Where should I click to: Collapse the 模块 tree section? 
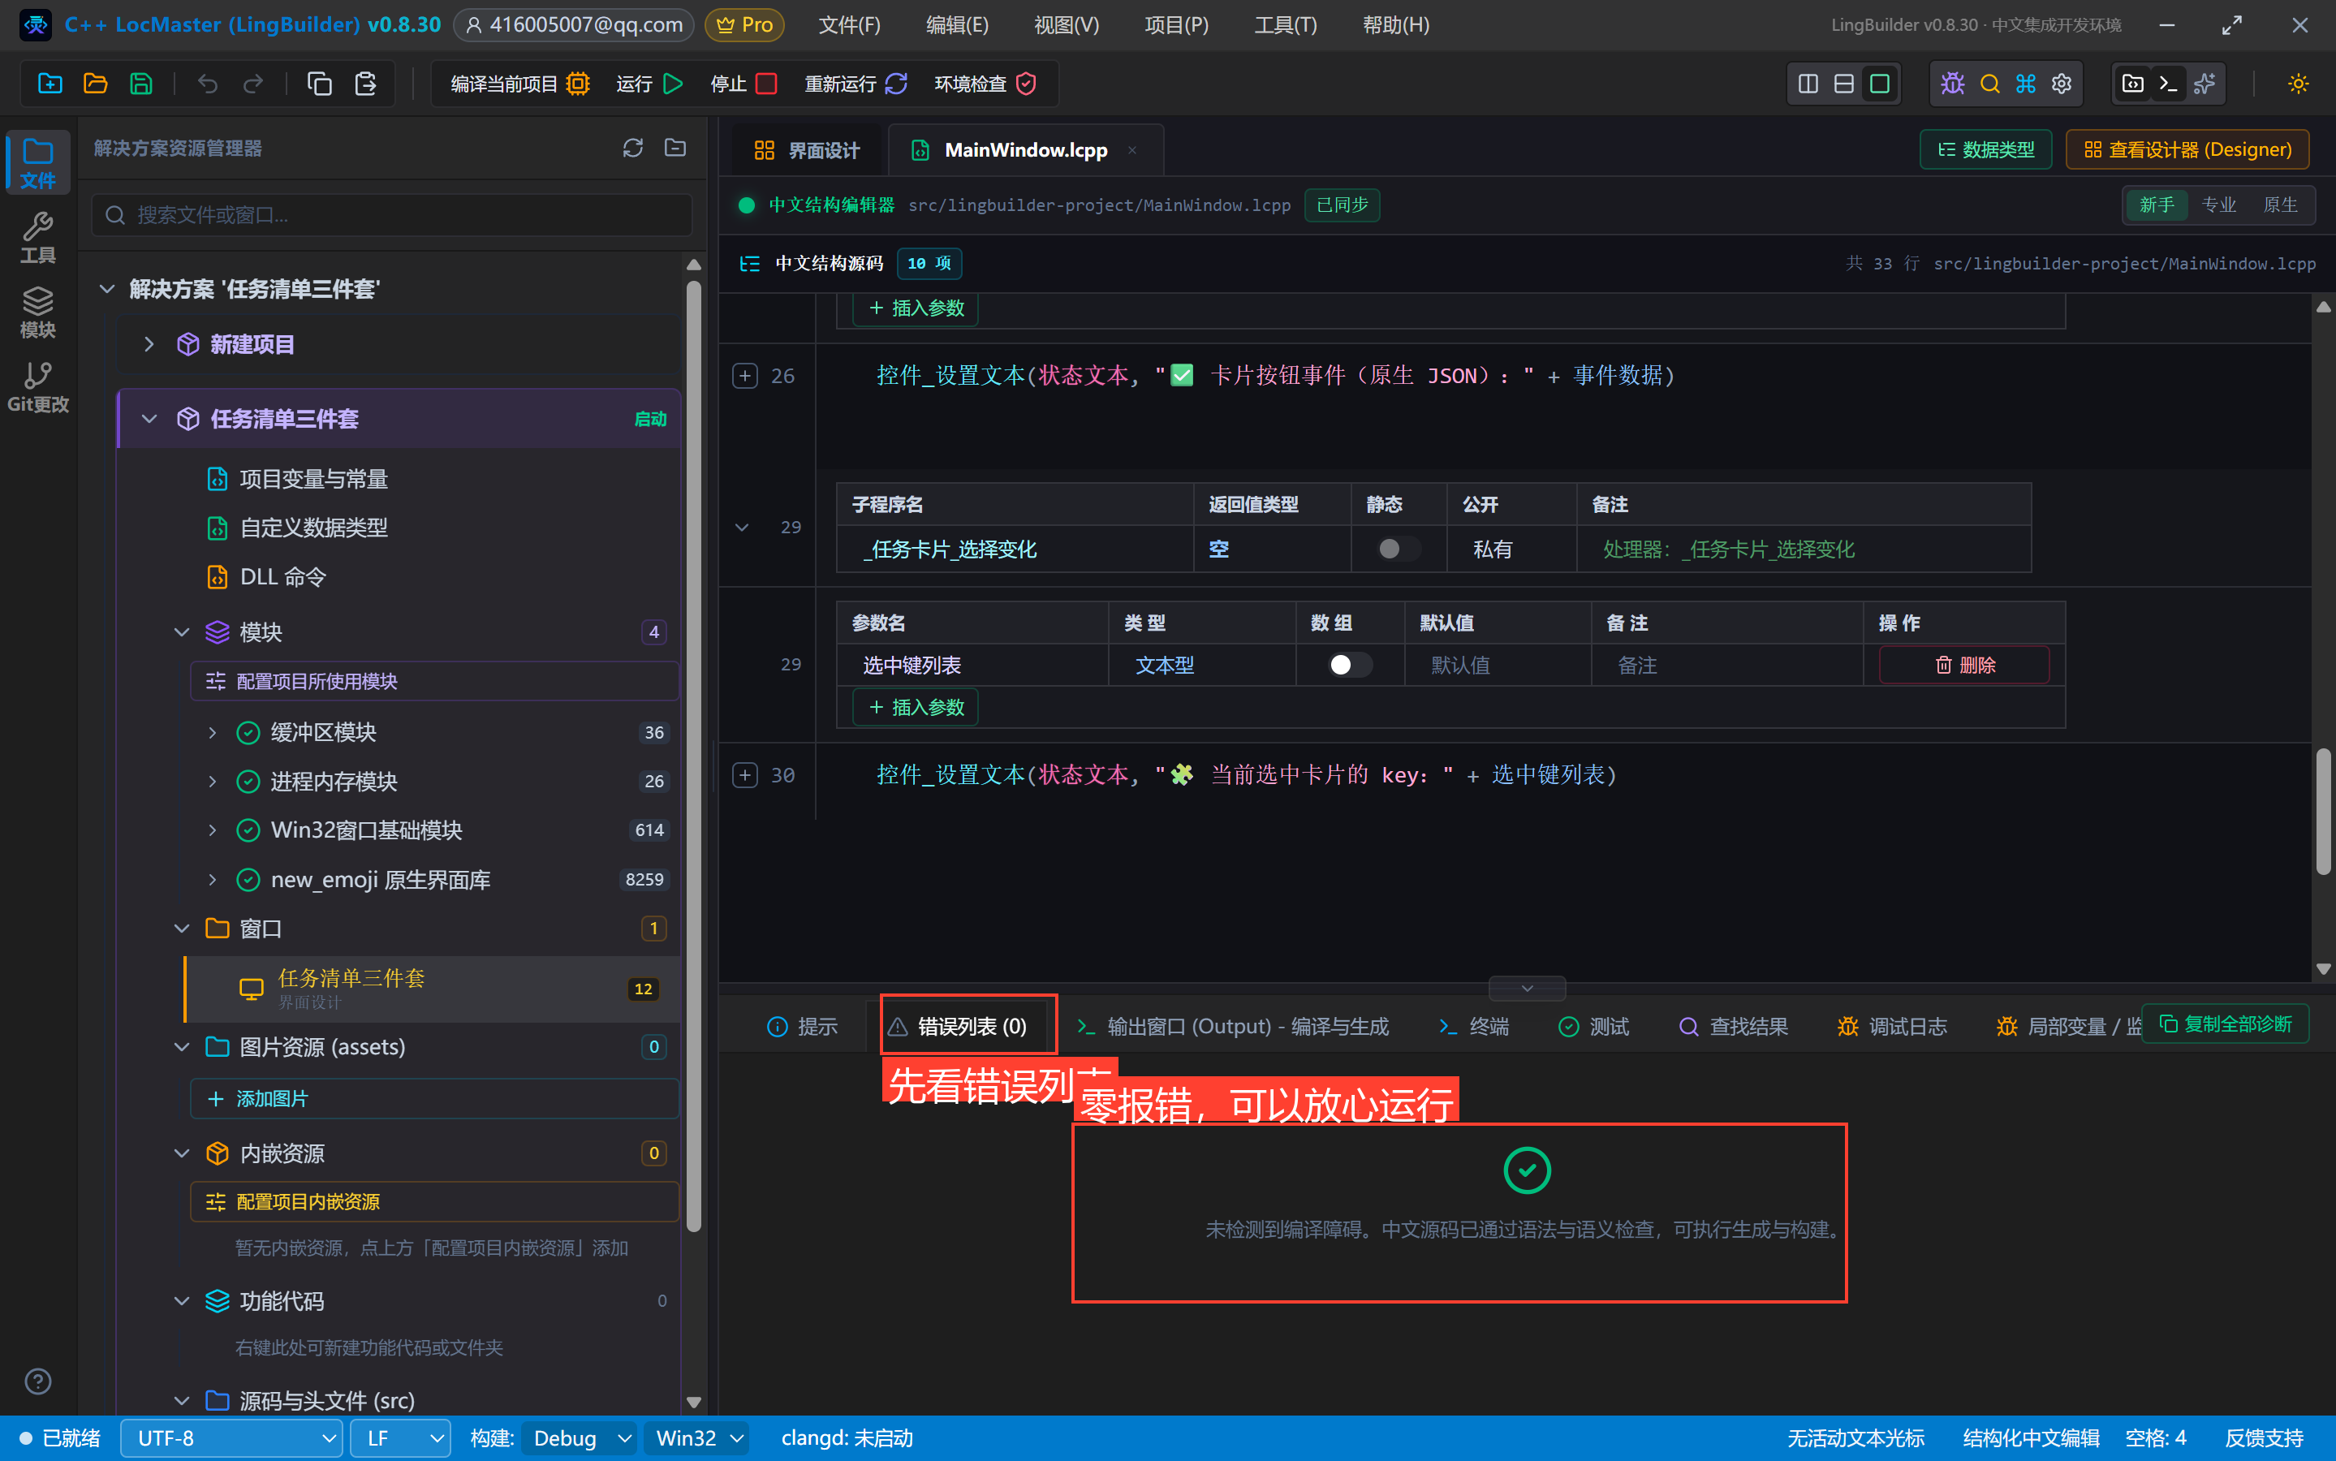click(182, 632)
